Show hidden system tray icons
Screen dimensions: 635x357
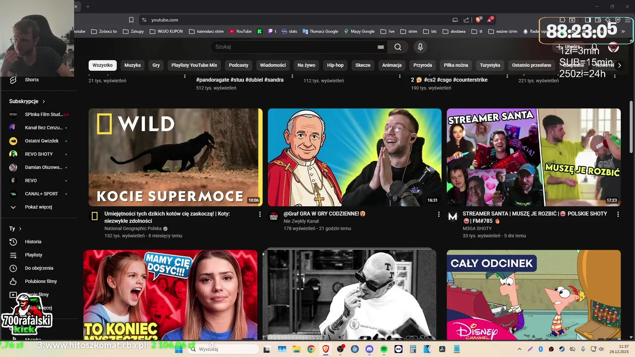click(519, 349)
